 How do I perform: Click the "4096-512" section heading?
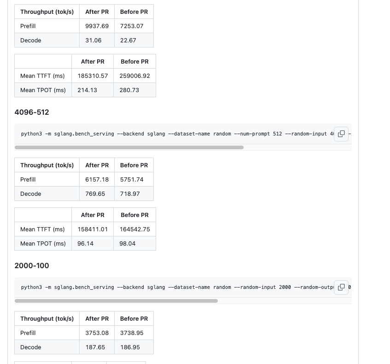tap(31, 112)
